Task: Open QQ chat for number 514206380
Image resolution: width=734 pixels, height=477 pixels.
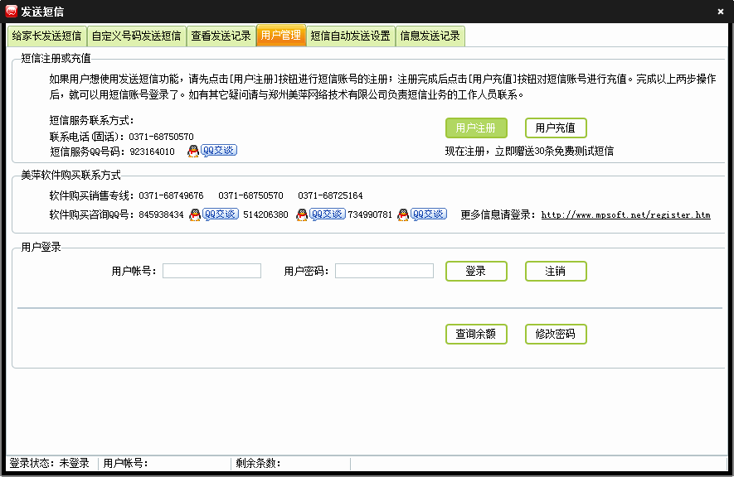Action: 320,214
